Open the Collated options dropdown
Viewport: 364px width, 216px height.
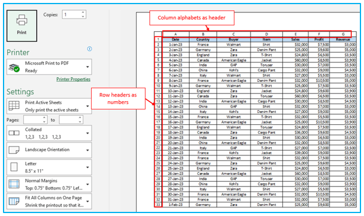(49, 133)
